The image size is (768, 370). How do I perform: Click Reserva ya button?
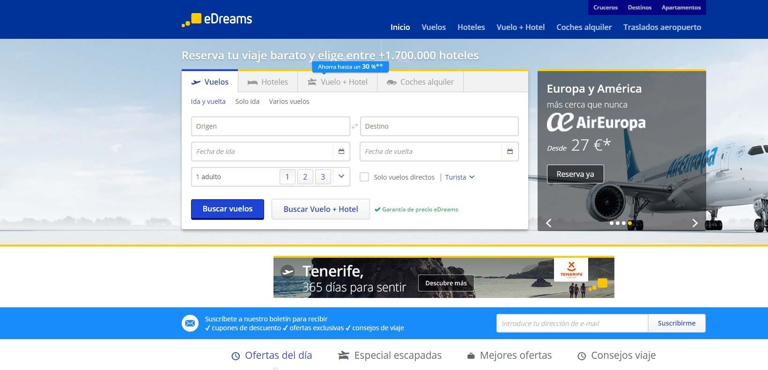coord(576,174)
